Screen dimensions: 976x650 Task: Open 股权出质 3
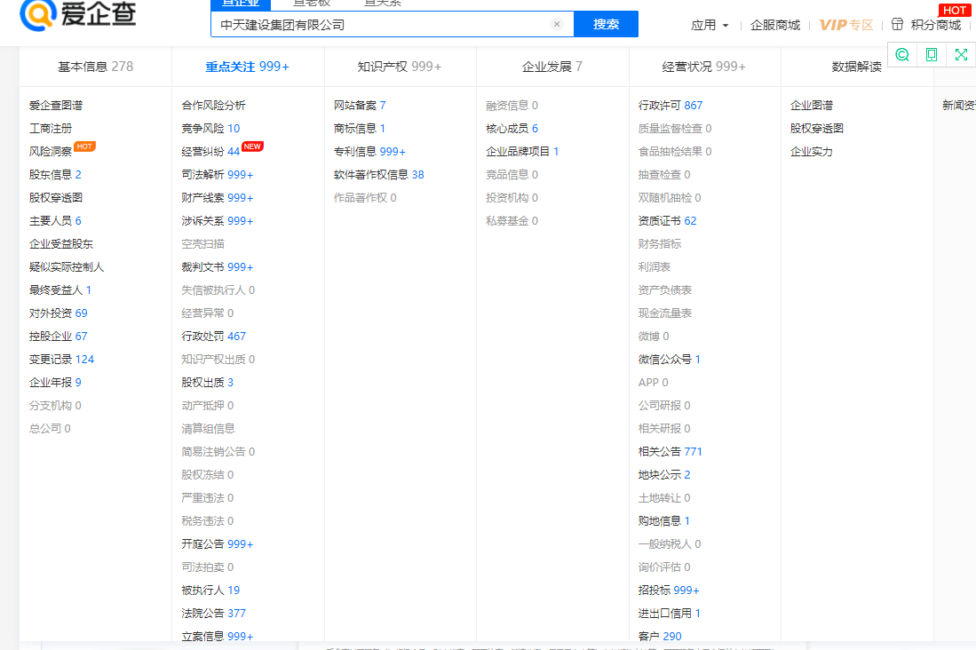click(207, 382)
